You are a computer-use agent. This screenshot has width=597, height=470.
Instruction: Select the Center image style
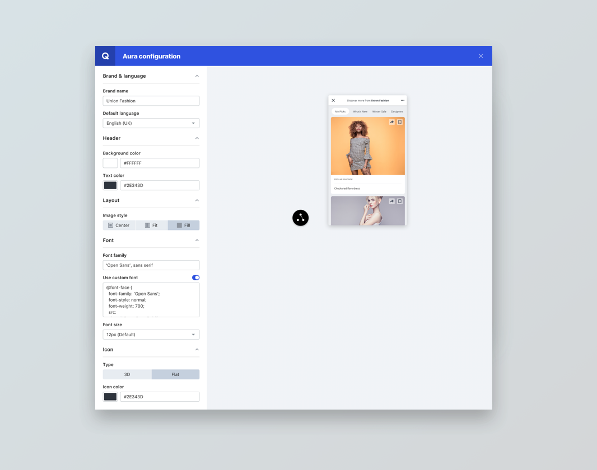(x=119, y=225)
